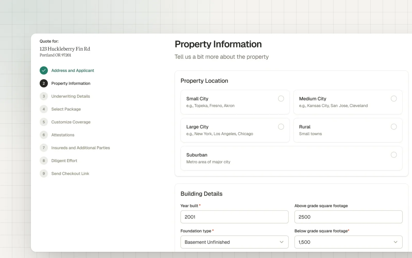Open Underwriting Details step
The width and height of the screenshot is (412, 258).
(x=71, y=96)
